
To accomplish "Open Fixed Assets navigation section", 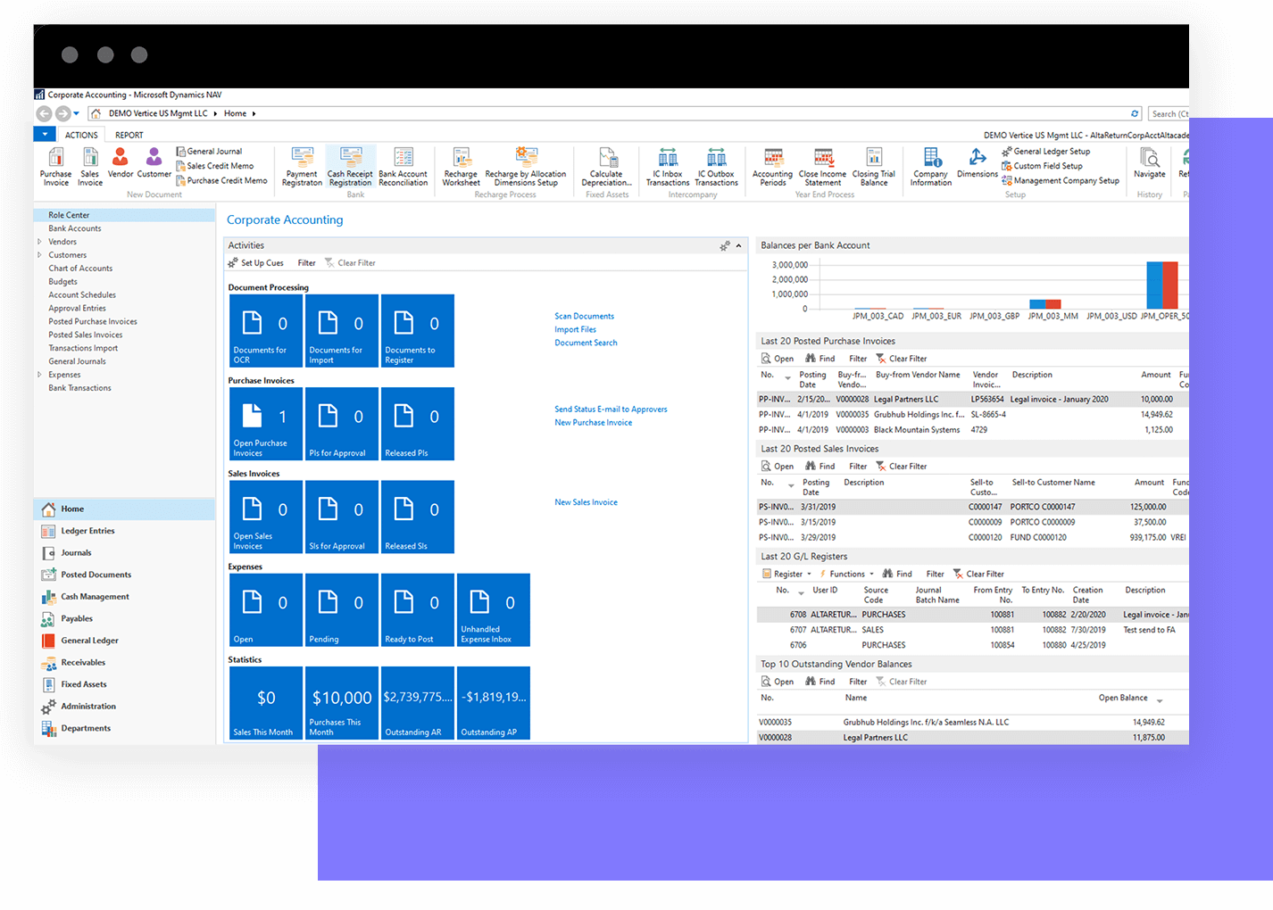I will [x=124, y=684].
